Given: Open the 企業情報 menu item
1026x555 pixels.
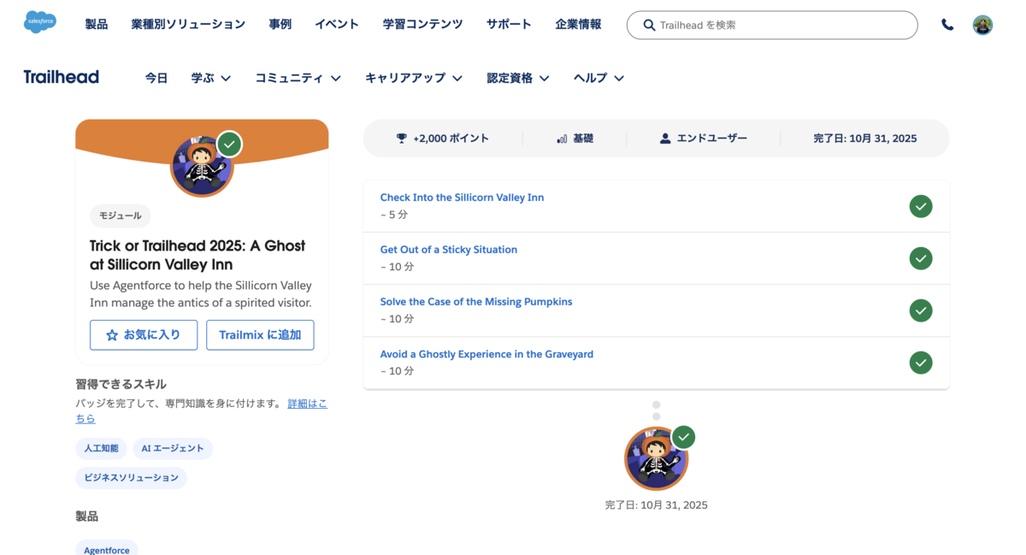Looking at the screenshot, I should pyautogui.click(x=578, y=24).
